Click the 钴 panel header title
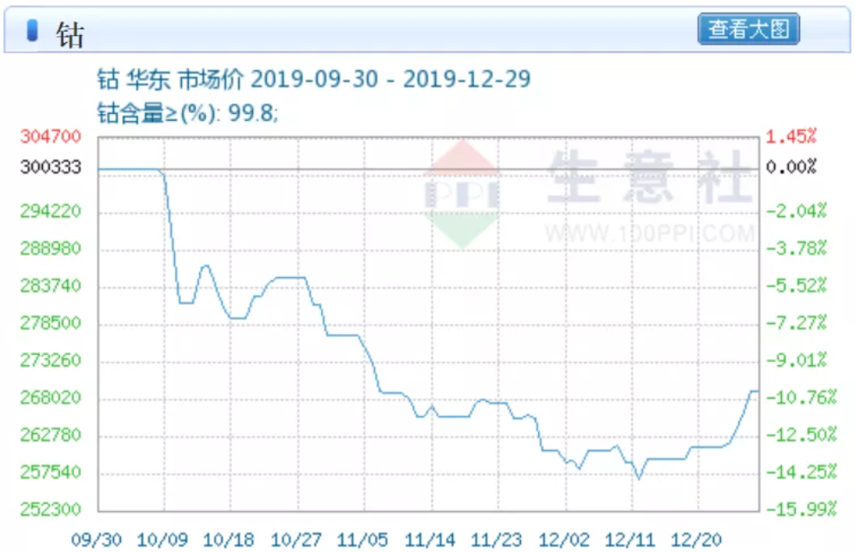Screen dimensions: 855x553 tap(70, 33)
